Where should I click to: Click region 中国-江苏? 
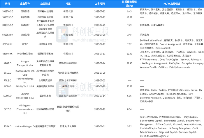[x=68, y=17]
